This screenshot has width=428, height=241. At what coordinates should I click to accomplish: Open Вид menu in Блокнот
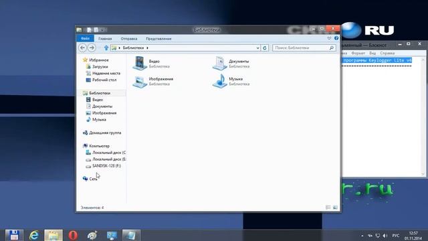pyautogui.click(x=372, y=53)
